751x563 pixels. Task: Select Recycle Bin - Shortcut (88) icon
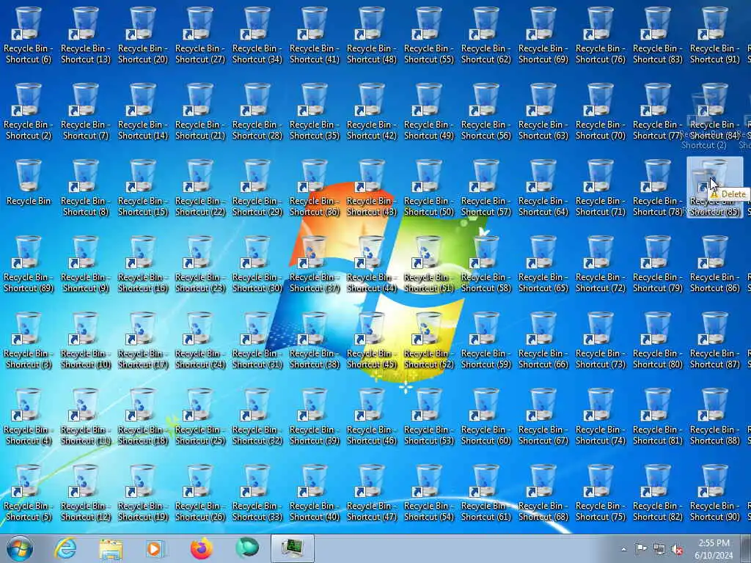pyautogui.click(x=714, y=417)
